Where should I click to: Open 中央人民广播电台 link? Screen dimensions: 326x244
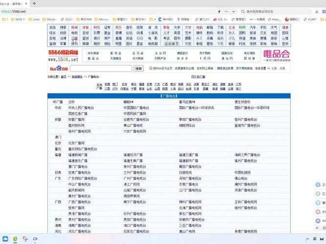tap(81, 108)
